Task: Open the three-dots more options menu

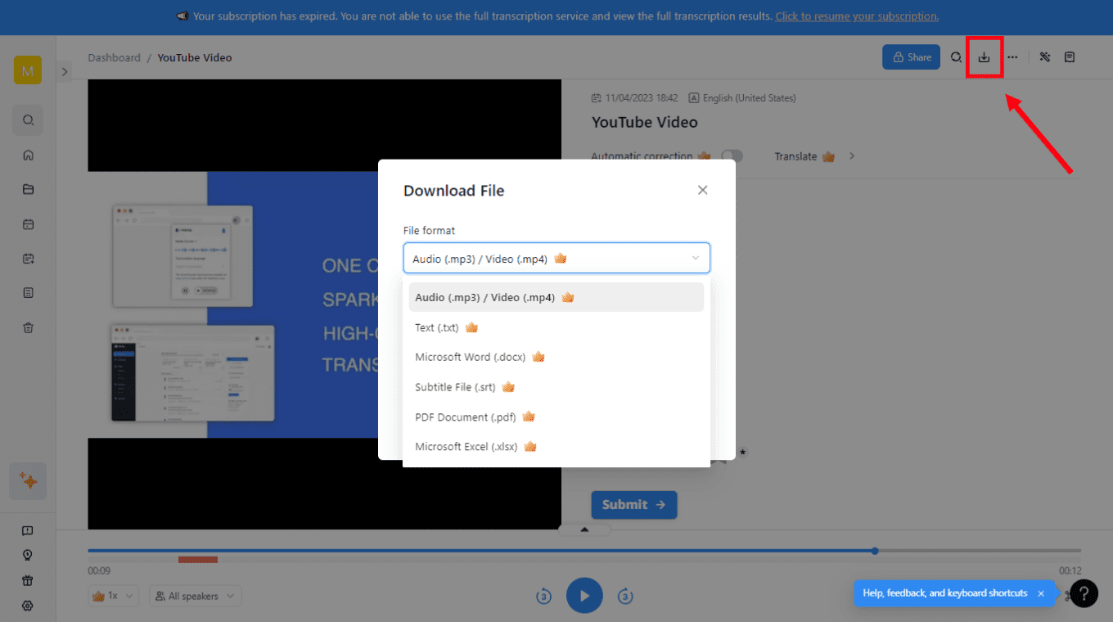Action: coord(1012,57)
